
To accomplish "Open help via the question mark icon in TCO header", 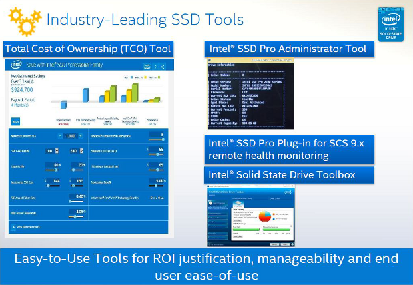I will pyautogui.click(x=155, y=67).
